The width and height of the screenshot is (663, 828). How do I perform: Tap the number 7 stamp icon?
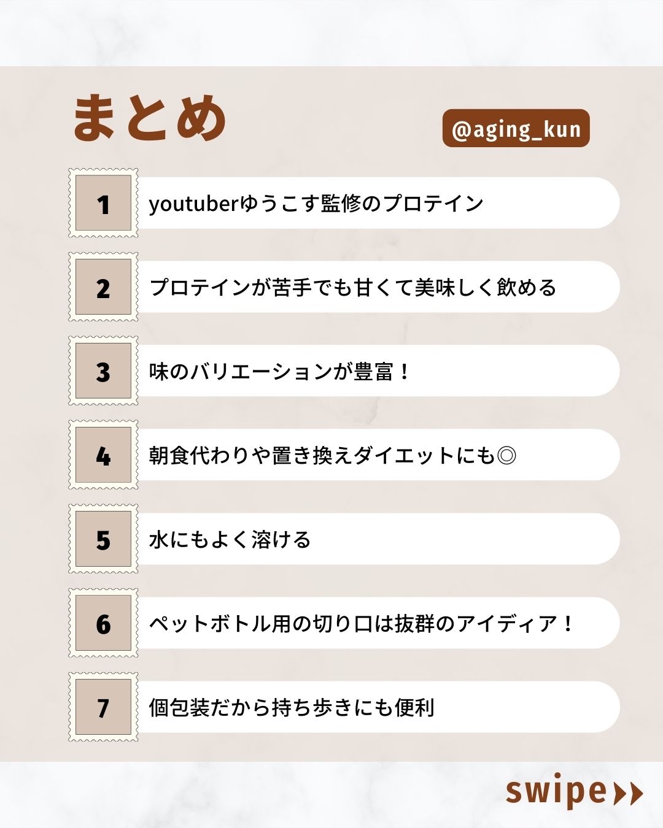103,707
